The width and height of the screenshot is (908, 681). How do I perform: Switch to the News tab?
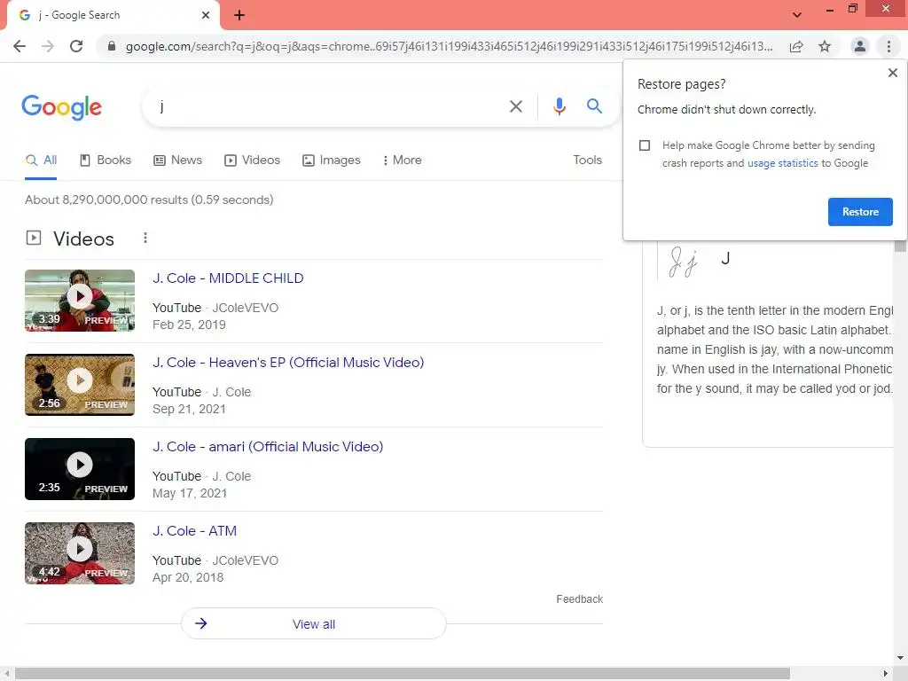[x=177, y=160]
